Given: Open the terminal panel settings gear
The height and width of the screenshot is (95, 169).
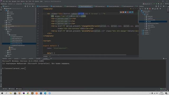Looking at the screenshot, I should pos(164,59).
